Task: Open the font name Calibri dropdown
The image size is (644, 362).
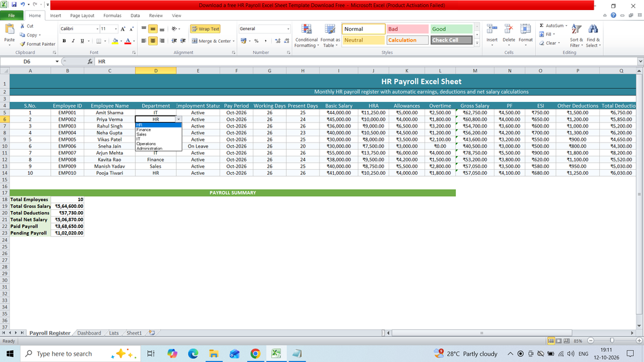Action: click(x=97, y=29)
